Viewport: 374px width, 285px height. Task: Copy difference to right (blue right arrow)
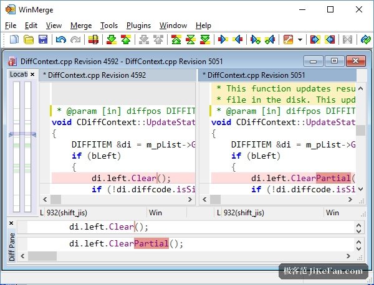(223, 40)
